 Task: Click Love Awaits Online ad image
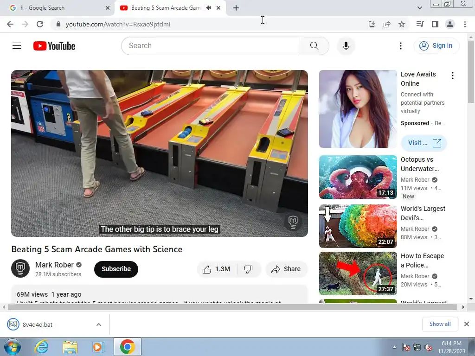point(358,109)
